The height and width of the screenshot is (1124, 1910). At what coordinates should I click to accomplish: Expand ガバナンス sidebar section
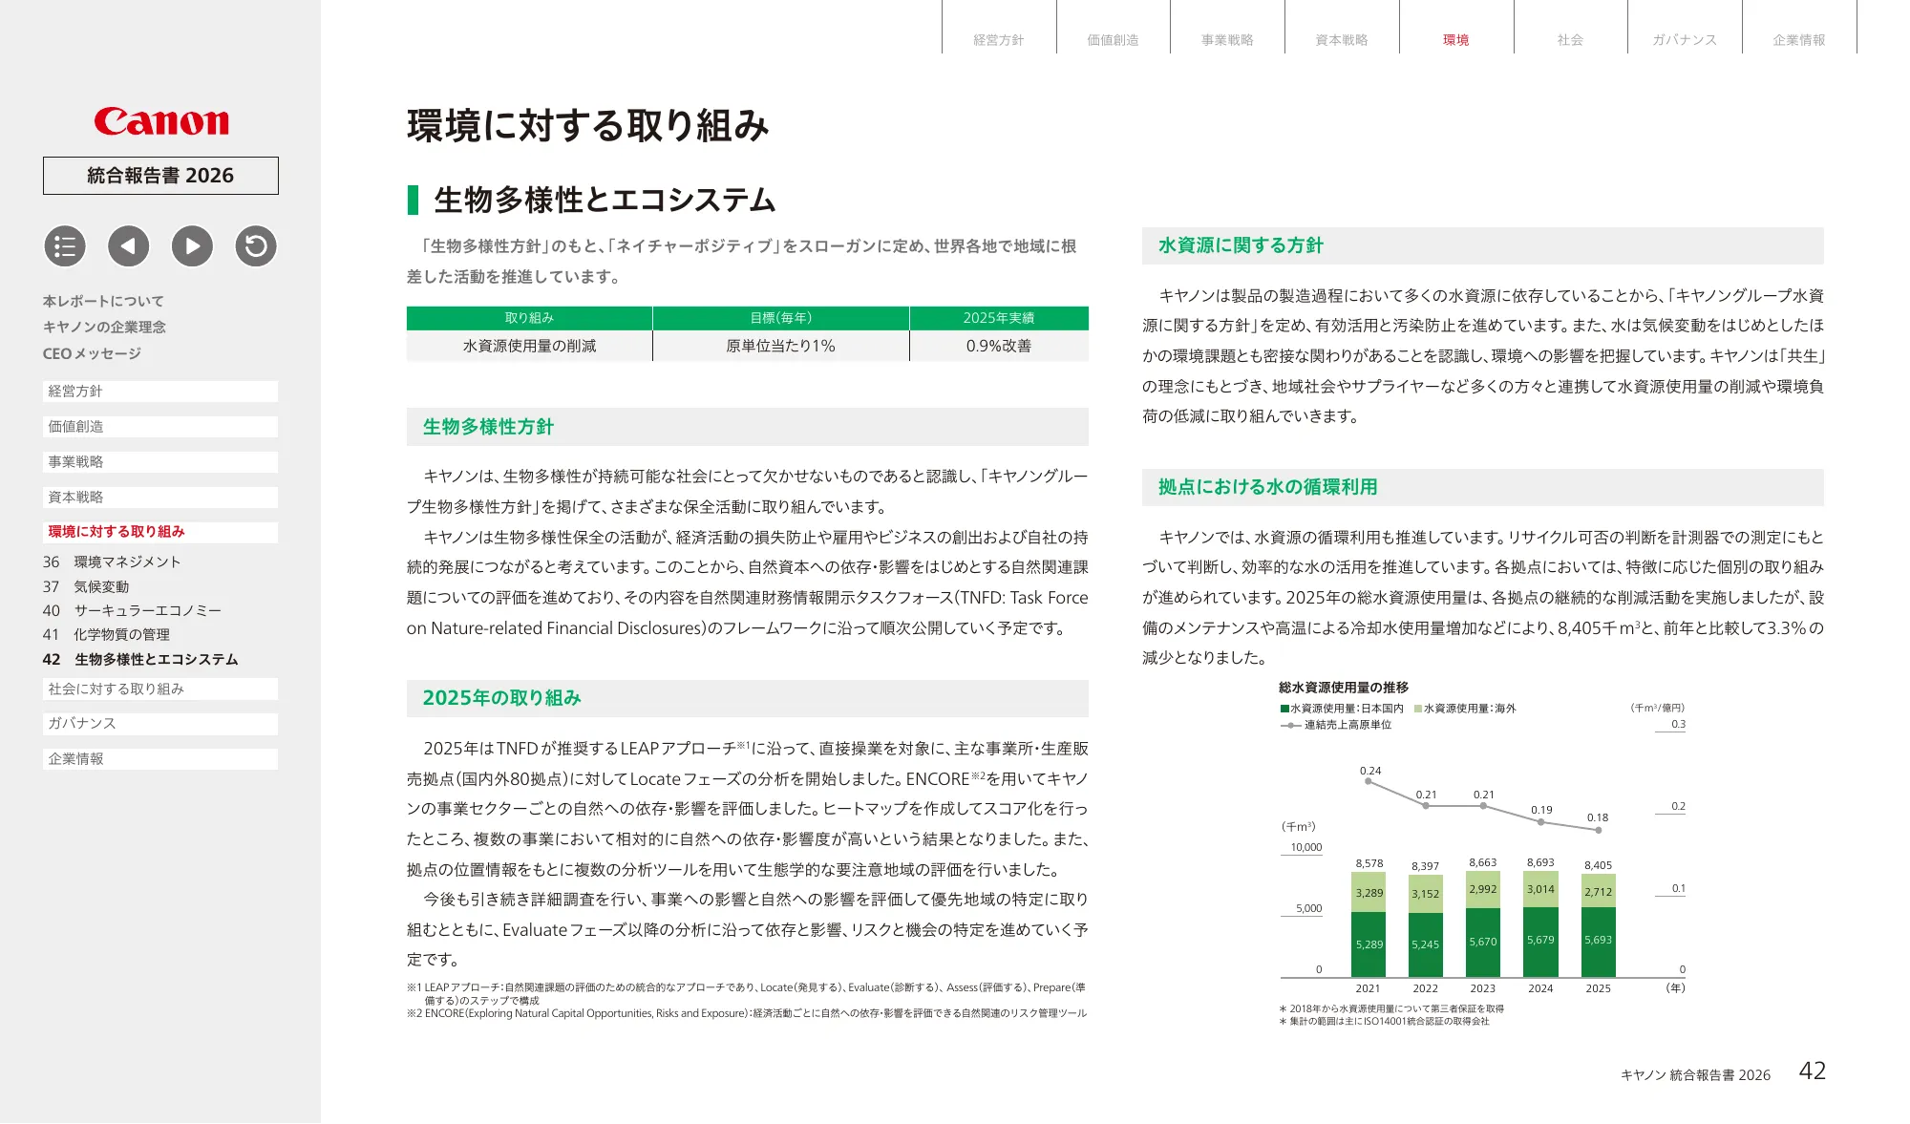click(160, 724)
